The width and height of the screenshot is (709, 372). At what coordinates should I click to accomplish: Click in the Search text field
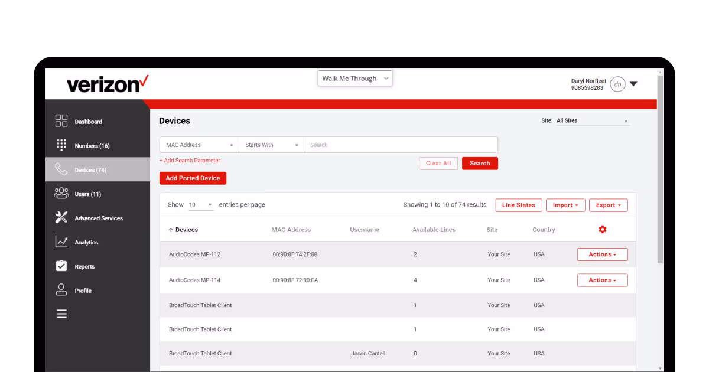tap(401, 145)
